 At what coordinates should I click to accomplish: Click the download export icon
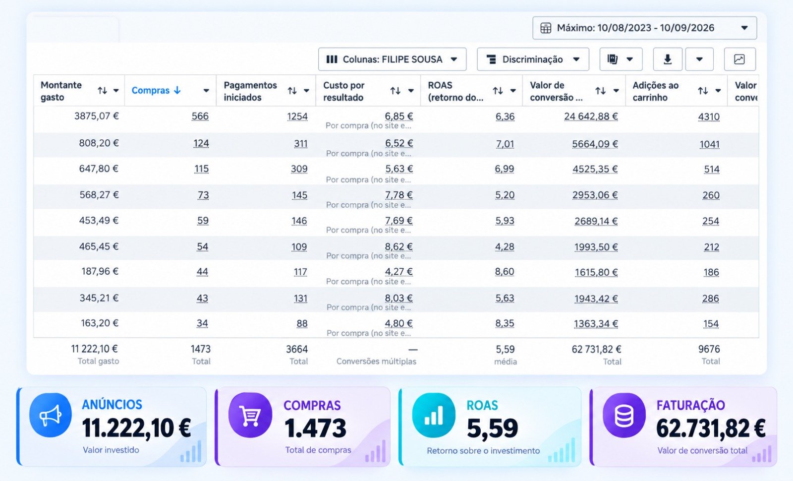click(x=668, y=59)
